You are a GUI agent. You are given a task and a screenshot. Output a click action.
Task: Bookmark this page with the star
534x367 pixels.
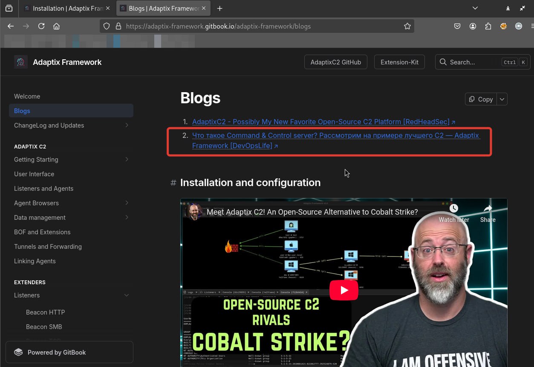coord(407,26)
